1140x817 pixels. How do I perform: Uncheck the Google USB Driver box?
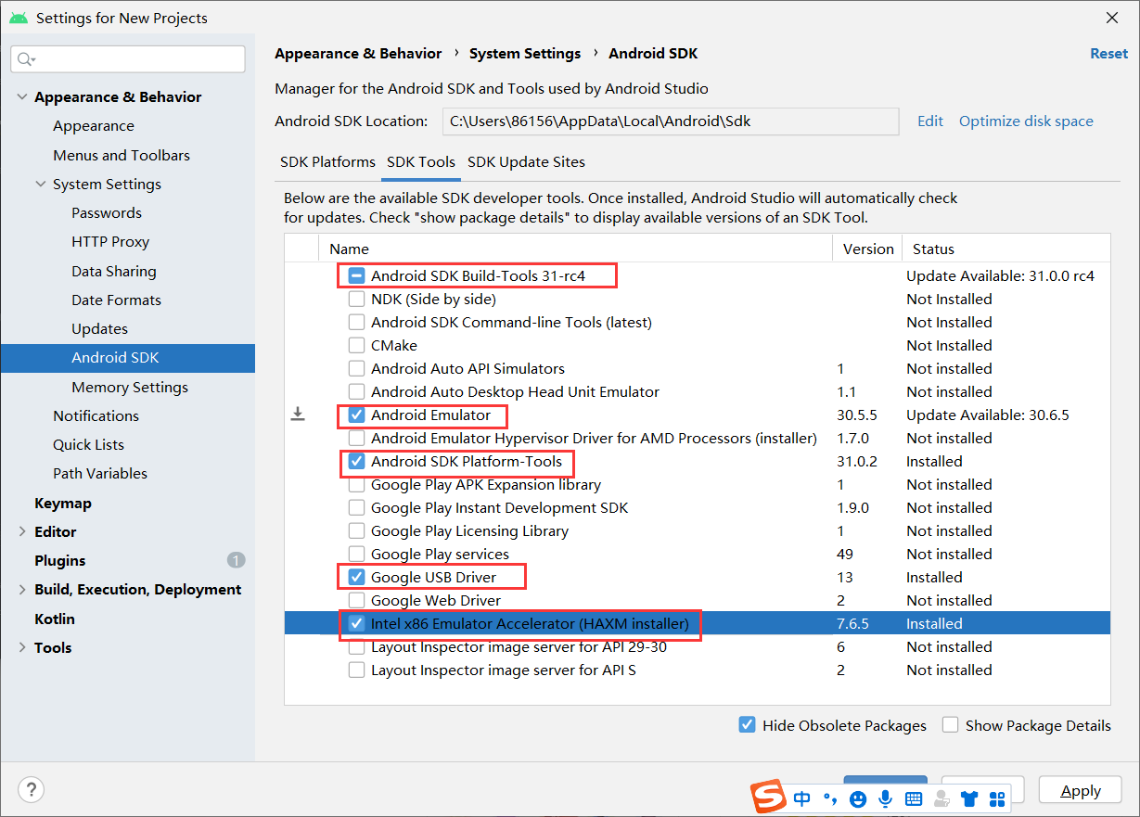(x=356, y=577)
